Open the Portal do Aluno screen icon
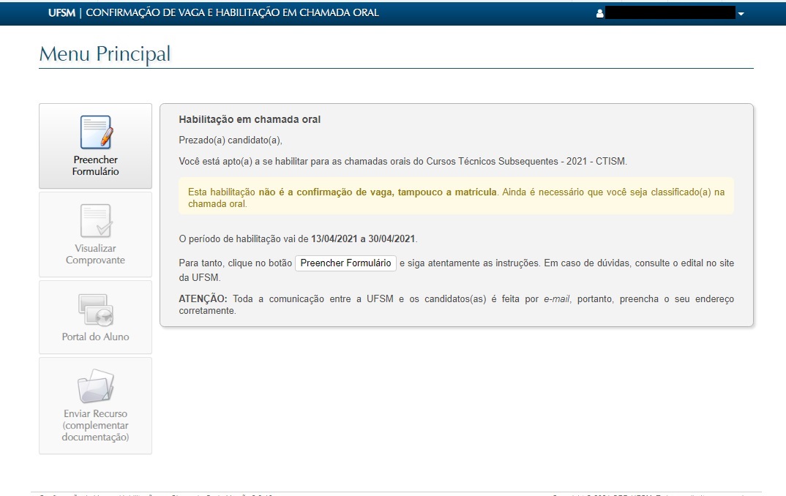This screenshot has width=786, height=496. [x=95, y=309]
